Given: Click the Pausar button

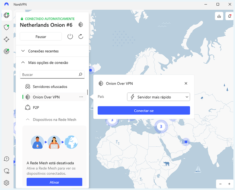Looking at the screenshot, I should (x=41, y=37).
